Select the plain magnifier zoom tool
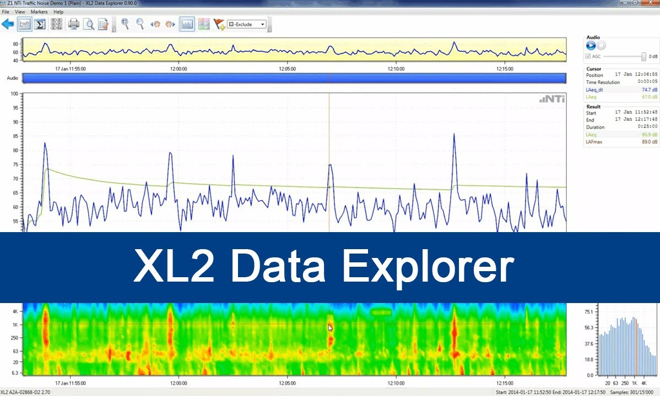The width and height of the screenshot is (660, 396). [x=140, y=24]
